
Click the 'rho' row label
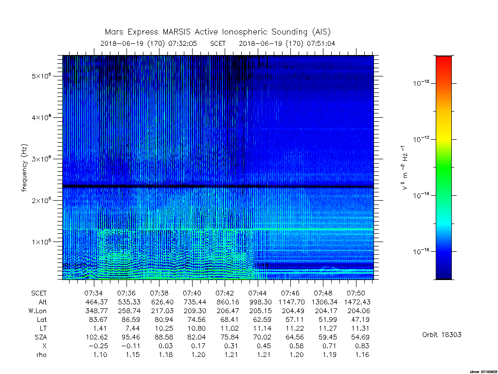point(41,355)
